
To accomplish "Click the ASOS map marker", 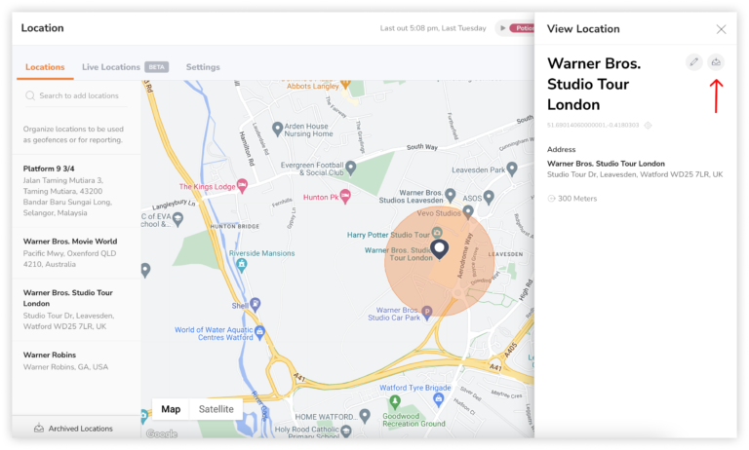I will point(489,196).
